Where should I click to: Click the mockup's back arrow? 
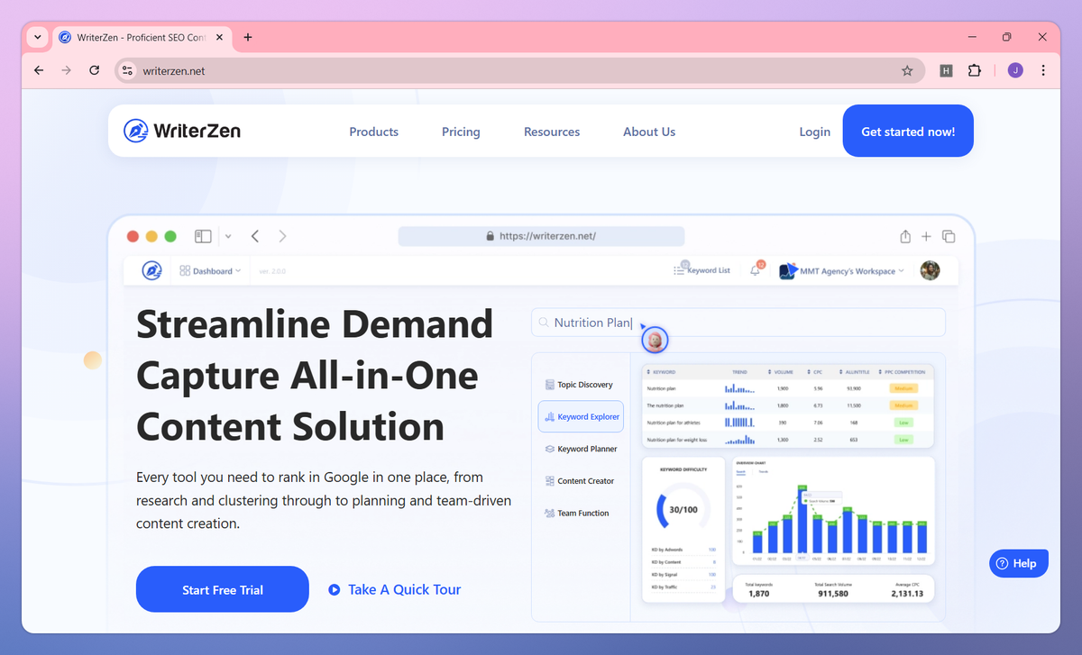point(255,236)
